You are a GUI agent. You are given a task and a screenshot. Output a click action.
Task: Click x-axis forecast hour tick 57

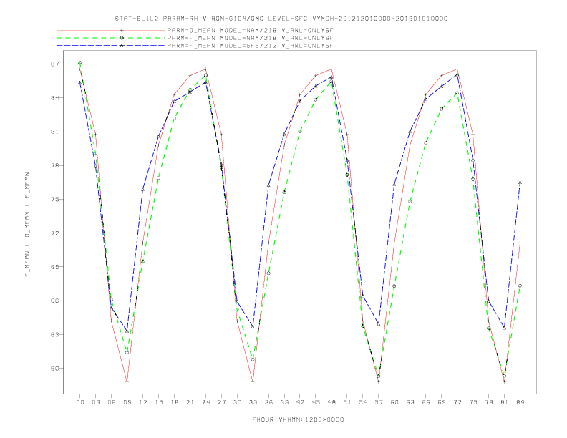click(379, 402)
